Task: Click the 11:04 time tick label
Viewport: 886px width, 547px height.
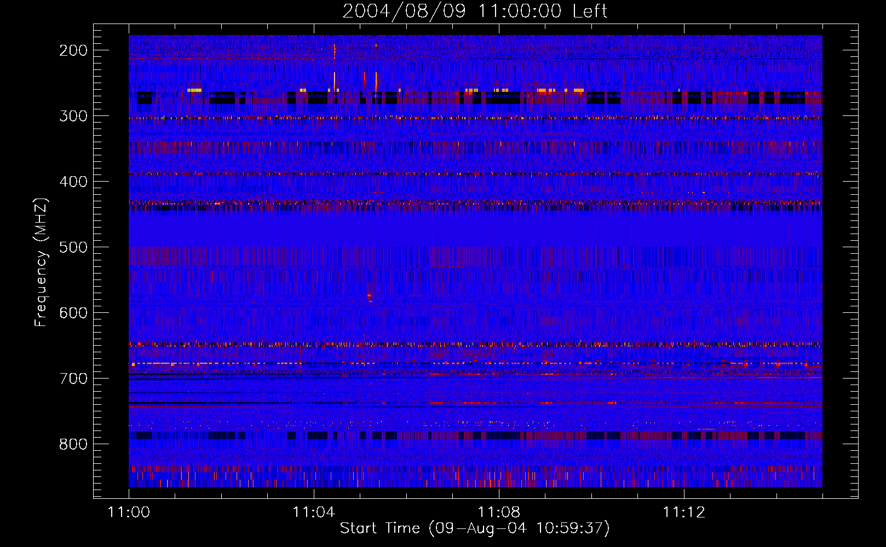Action: click(x=314, y=512)
